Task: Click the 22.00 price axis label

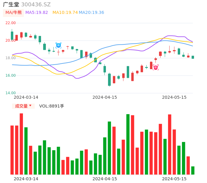Action: tap(11, 23)
